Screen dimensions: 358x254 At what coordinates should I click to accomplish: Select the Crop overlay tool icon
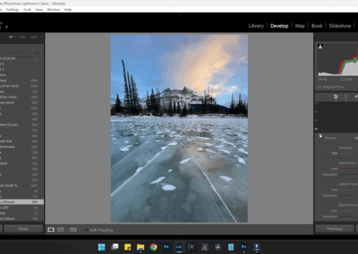click(346, 96)
